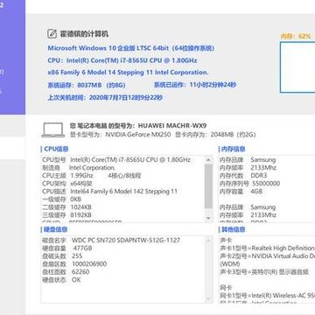Viewport: 315px width, 315px height.
Task: Click 显卡内存为: 2048MB (约2G)
Action: click(x=215, y=135)
